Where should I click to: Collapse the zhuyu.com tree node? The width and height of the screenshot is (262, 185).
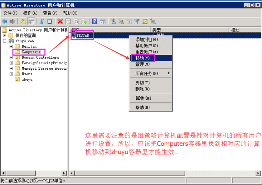point(4,41)
